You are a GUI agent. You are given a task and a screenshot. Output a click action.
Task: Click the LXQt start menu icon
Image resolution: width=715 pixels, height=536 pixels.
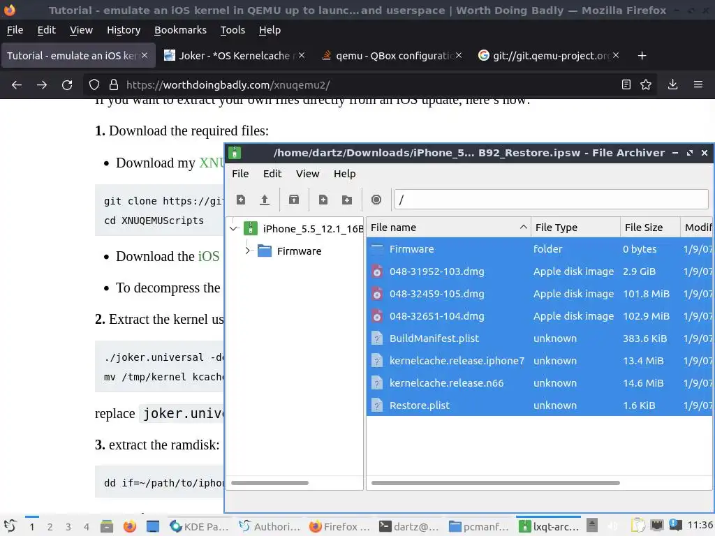pyautogui.click(x=10, y=526)
